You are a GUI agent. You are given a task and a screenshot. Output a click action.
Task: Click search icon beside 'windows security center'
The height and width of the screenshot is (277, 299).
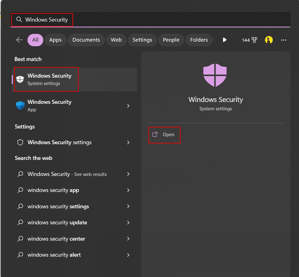pyautogui.click(x=20, y=239)
